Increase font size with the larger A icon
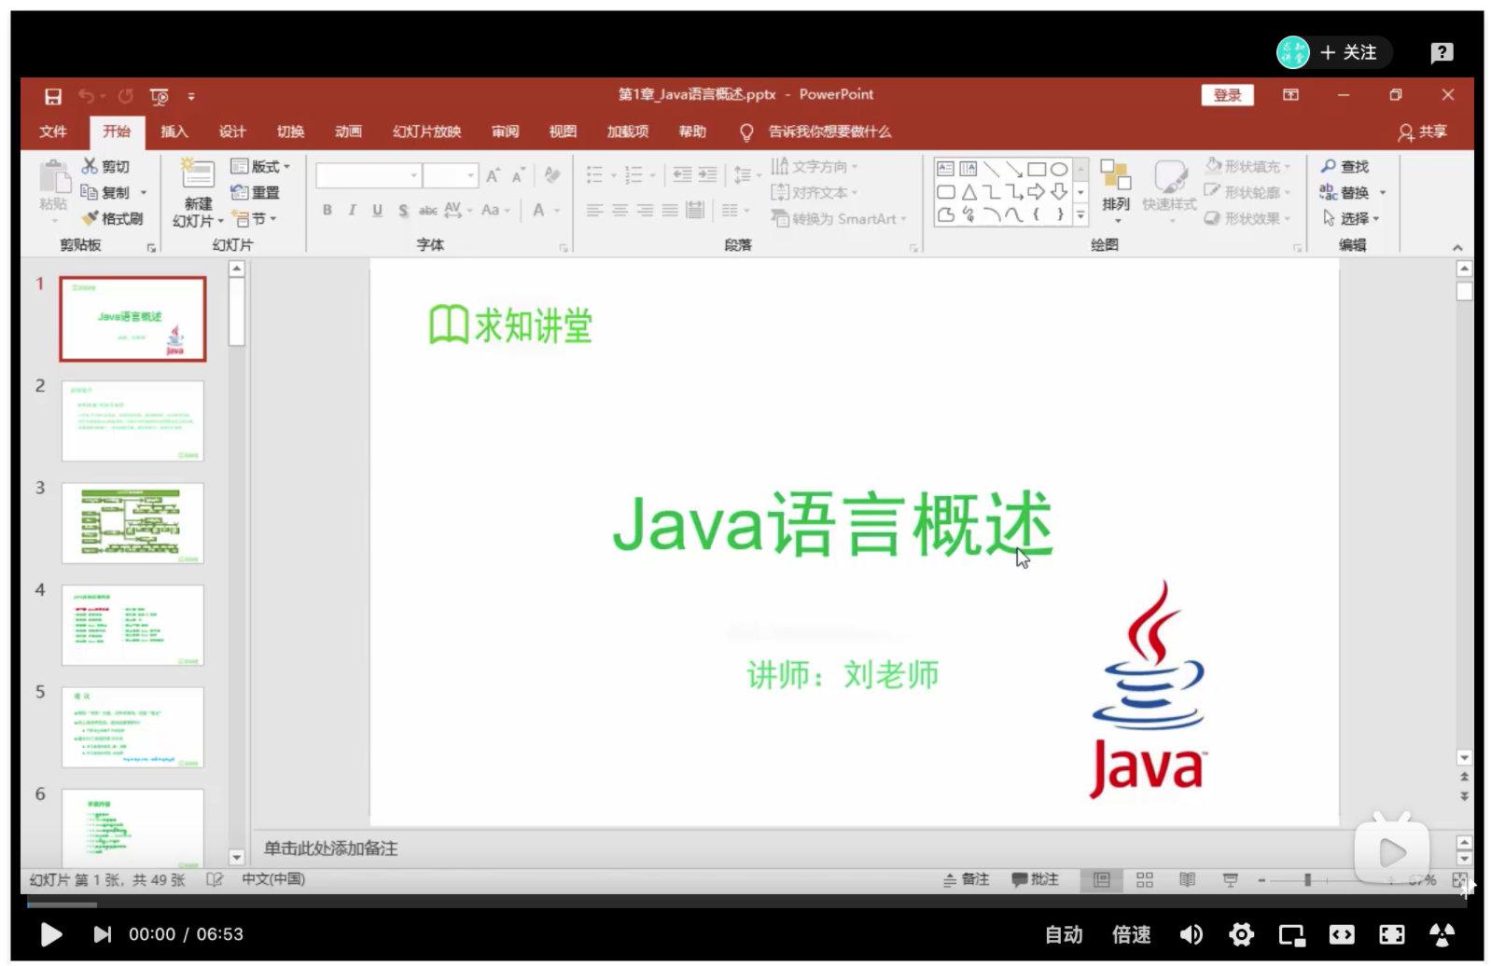Viewport: 1491px width, 966px height. (x=492, y=175)
